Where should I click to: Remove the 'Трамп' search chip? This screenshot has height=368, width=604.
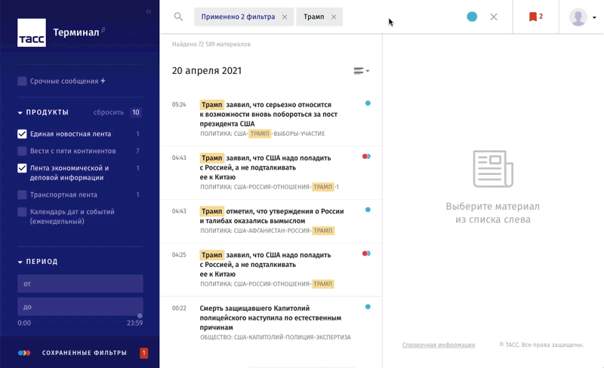(x=334, y=17)
